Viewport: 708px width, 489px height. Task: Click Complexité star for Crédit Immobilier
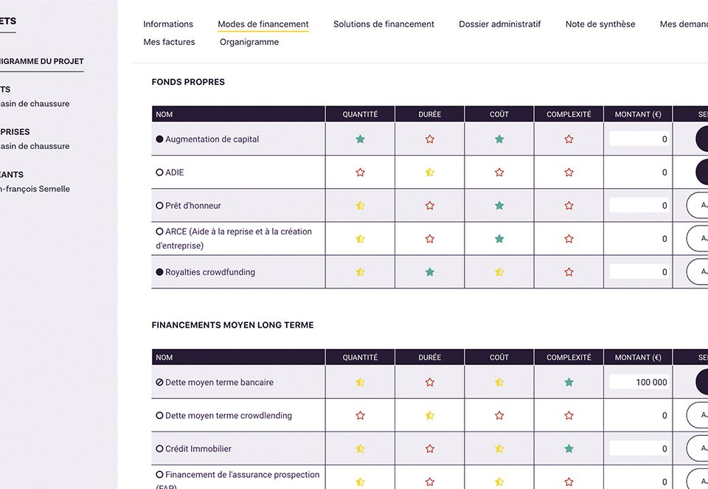[x=569, y=449]
